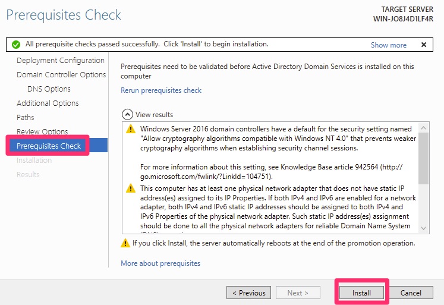Click the green success checkmark icon

pos(16,45)
